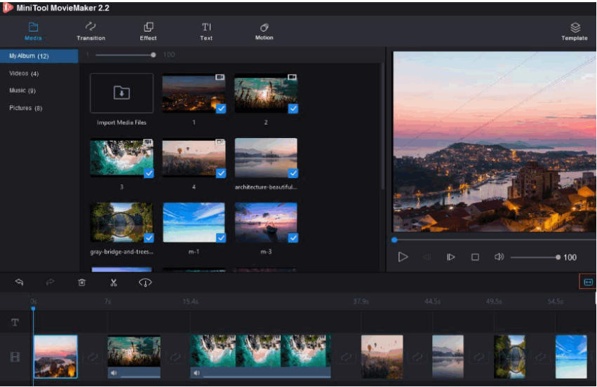Screen dimensions: 597x387
Task: Skip to next frame in preview
Action: pos(451,257)
